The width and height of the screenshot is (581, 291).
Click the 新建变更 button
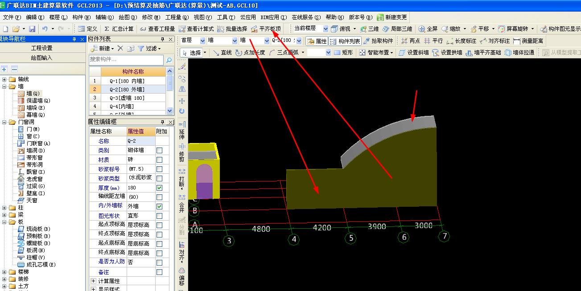tap(392, 17)
